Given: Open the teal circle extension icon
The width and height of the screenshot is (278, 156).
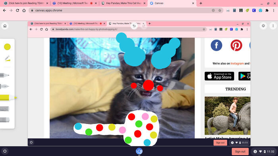Looking at the screenshot, I should 261,10.
